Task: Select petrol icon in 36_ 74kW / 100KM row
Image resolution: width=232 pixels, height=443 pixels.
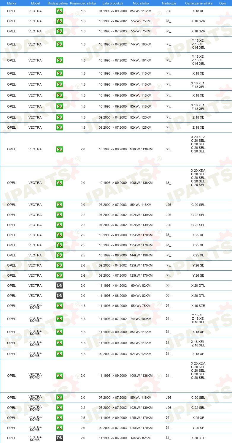Action: point(60,44)
